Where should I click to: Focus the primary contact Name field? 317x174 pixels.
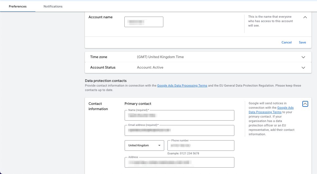point(179,115)
